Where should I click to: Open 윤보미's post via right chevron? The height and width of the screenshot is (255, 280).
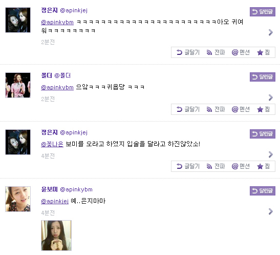271,211
